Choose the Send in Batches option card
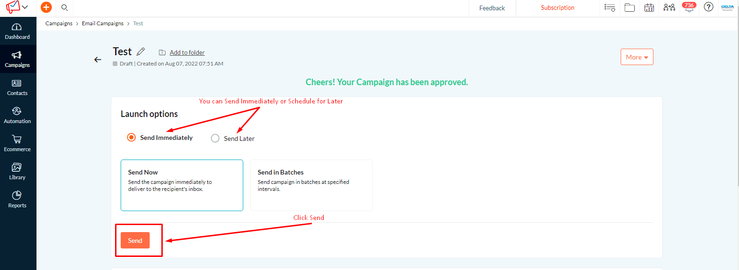 pyautogui.click(x=312, y=185)
